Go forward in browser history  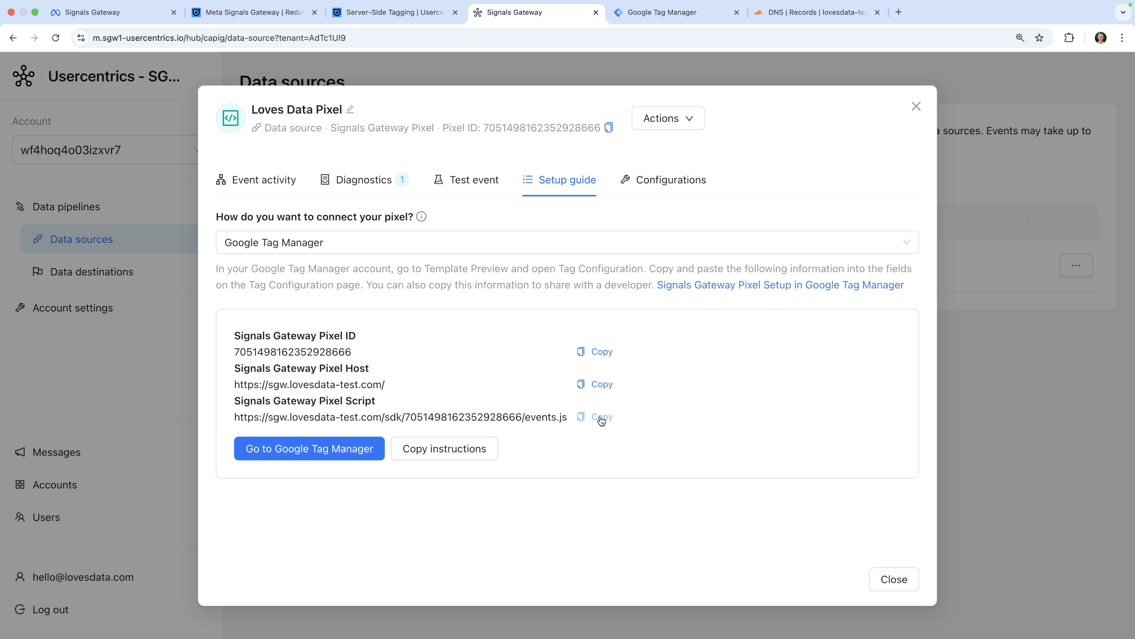click(x=34, y=38)
